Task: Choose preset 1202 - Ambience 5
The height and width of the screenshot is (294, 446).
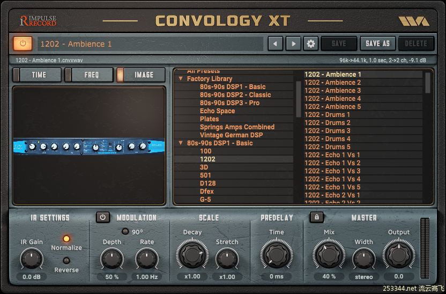Action: [363, 106]
